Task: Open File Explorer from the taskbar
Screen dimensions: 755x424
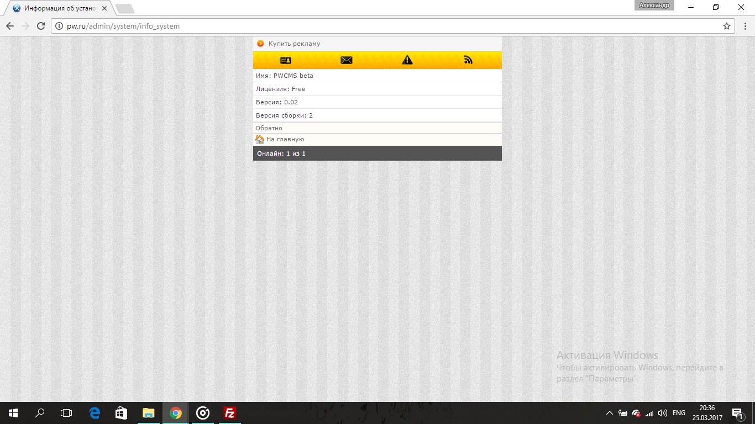Action: (x=149, y=413)
